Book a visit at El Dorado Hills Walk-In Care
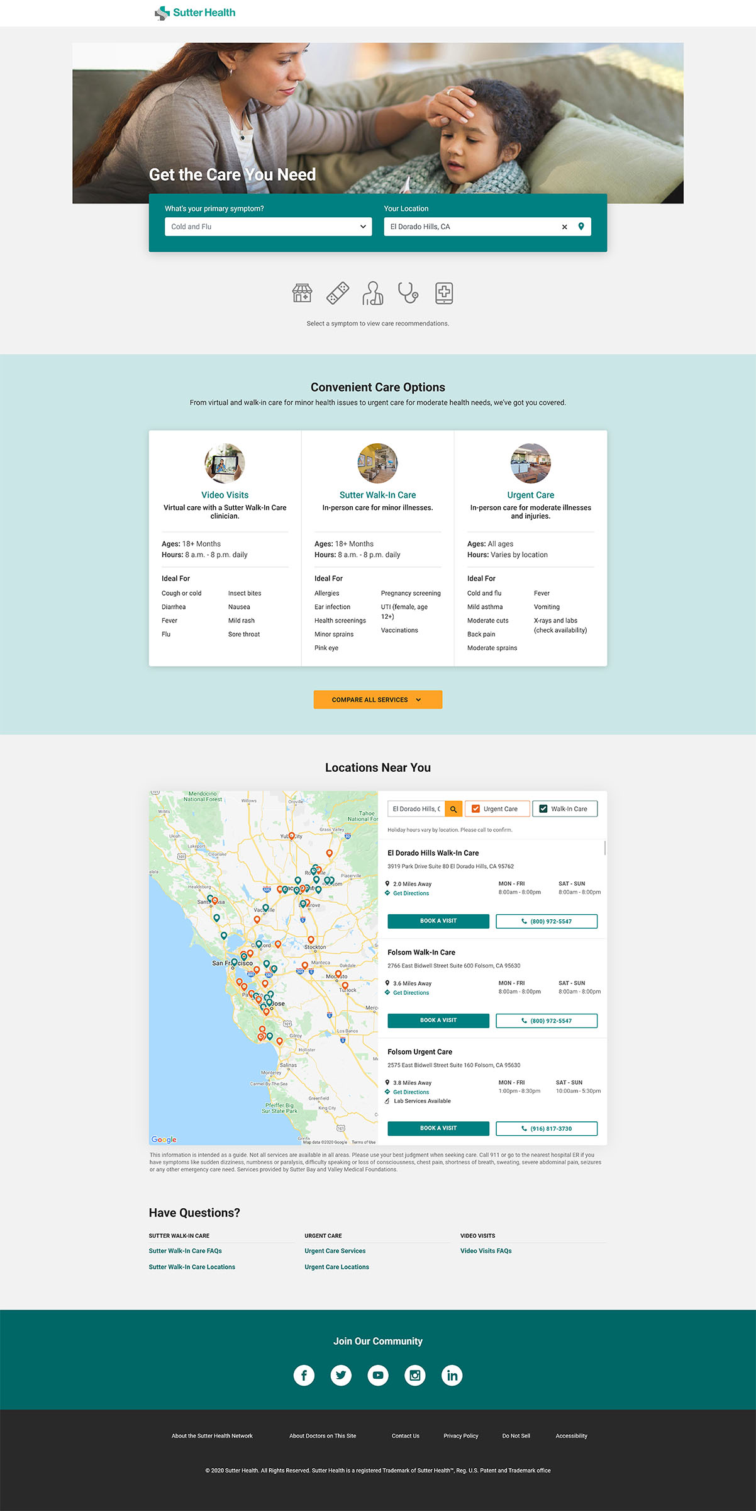The image size is (756, 1511). pyautogui.click(x=438, y=921)
